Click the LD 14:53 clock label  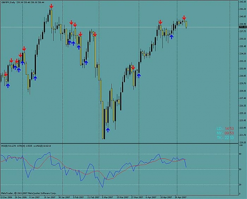click(x=225, y=129)
